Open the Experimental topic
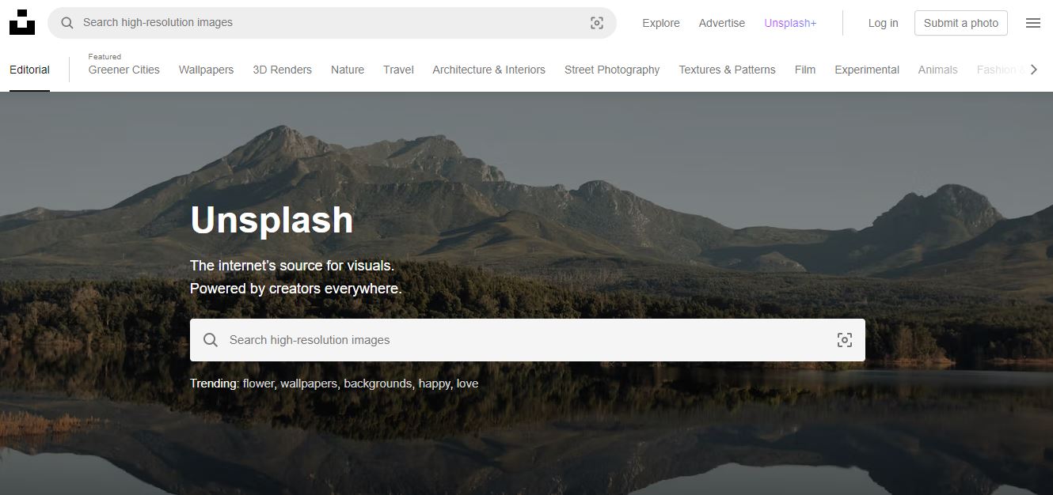 (x=867, y=70)
